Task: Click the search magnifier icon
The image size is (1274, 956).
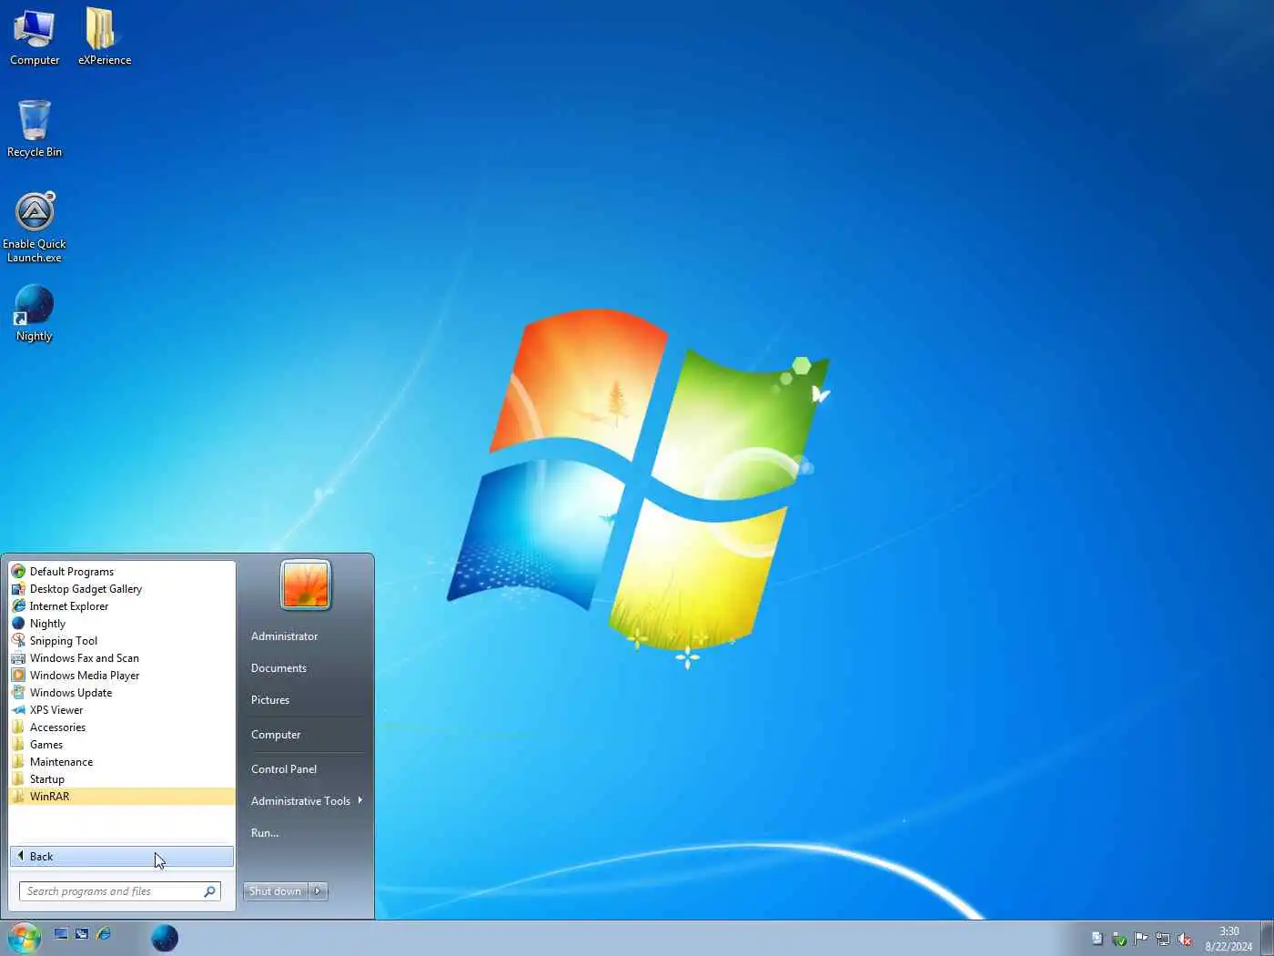Action: point(210,891)
